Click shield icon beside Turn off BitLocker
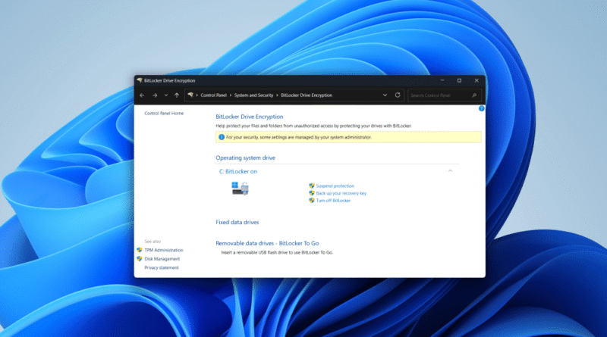This screenshot has width=607, height=337. (x=312, y=201)
